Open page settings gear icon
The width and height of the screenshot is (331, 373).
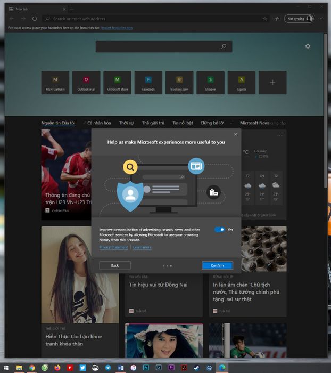click(x=308, y=46)
